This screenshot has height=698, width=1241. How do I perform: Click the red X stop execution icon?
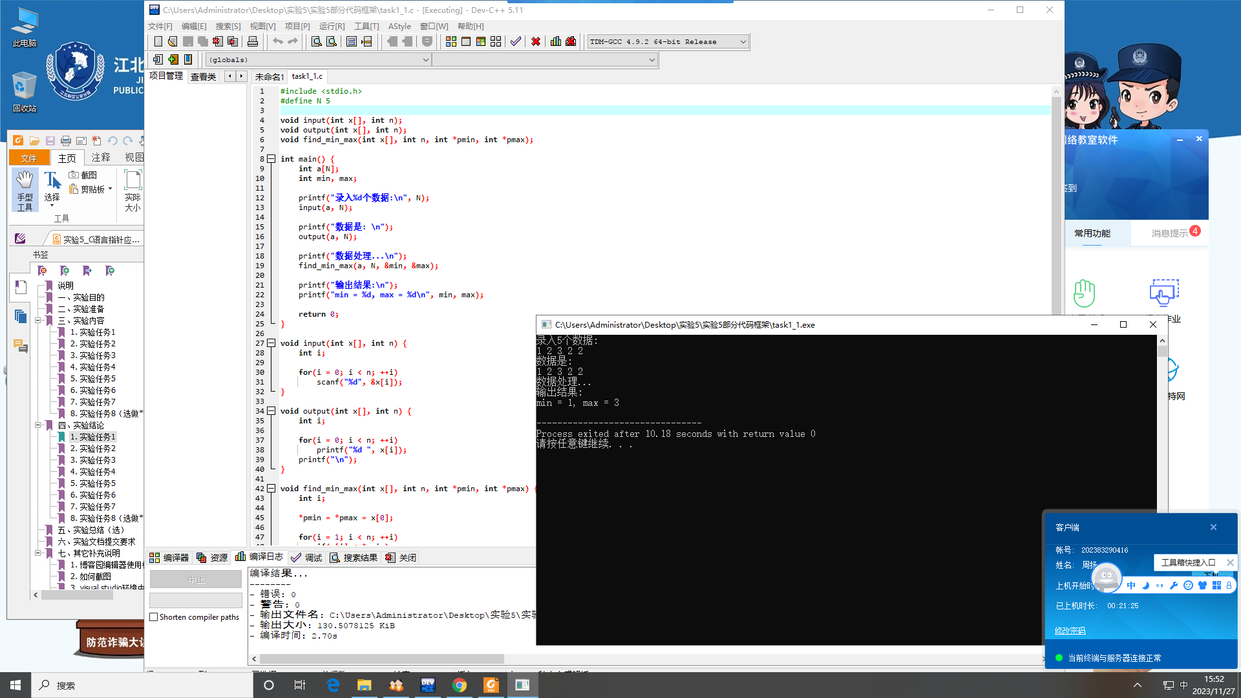pyautogui.click(x=536, y=41)
